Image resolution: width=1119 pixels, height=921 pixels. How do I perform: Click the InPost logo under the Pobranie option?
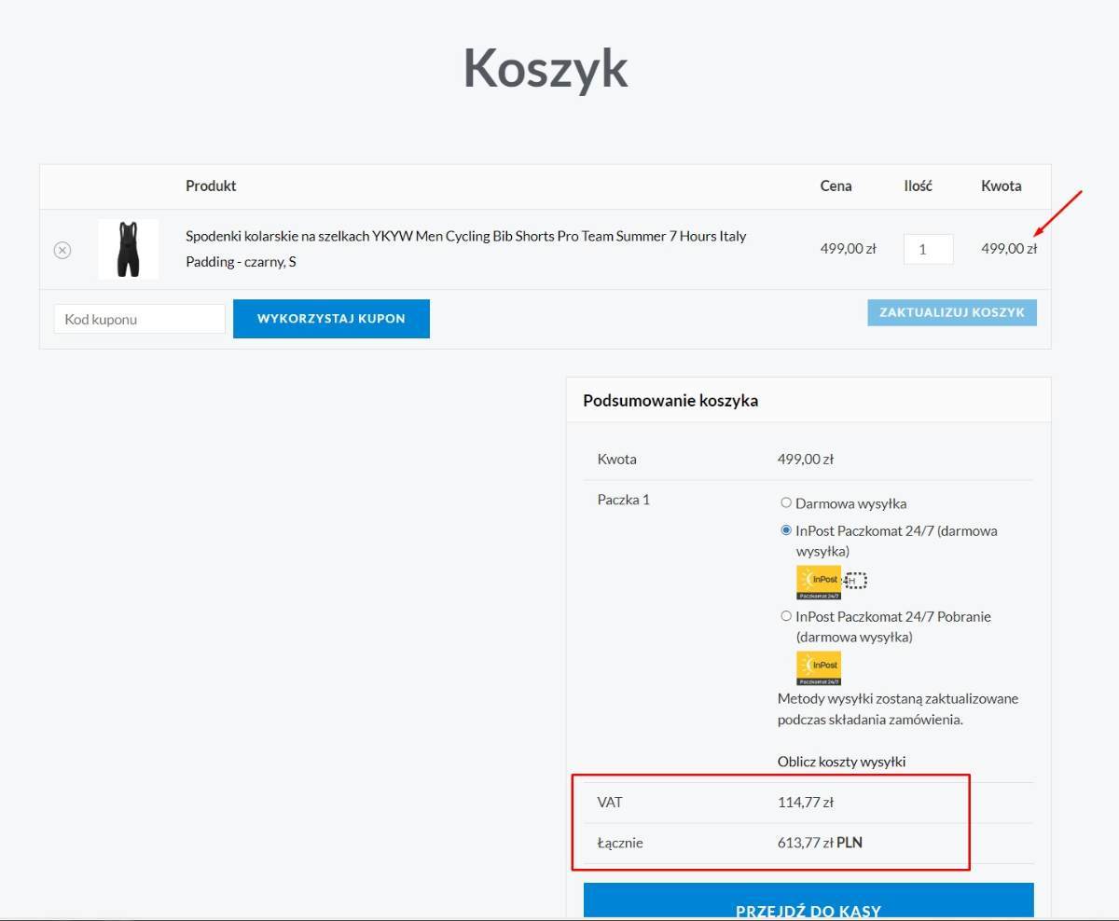coord(818,667)
